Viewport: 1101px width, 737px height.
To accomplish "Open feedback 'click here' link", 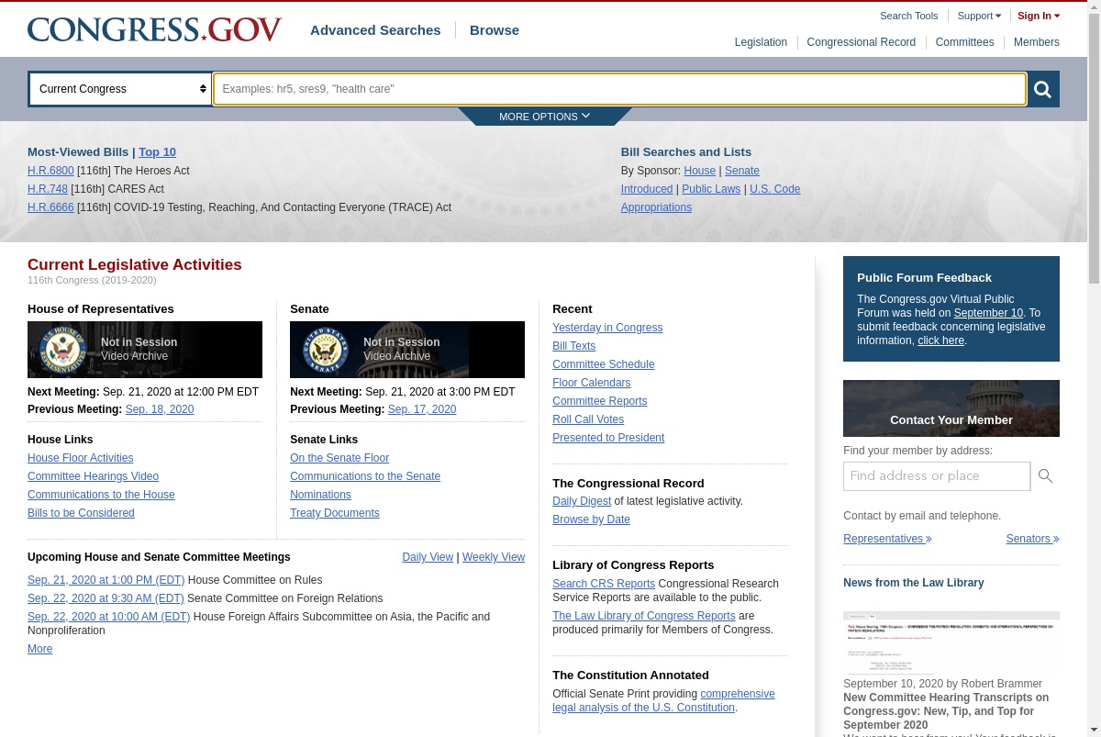I will click(940, 341).
